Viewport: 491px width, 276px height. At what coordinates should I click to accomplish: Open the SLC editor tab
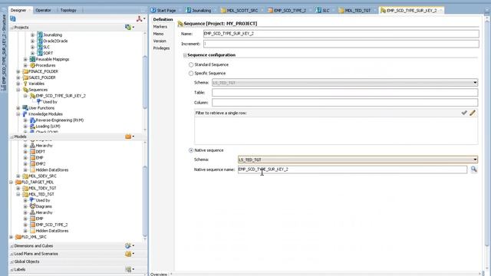(323, 10)
